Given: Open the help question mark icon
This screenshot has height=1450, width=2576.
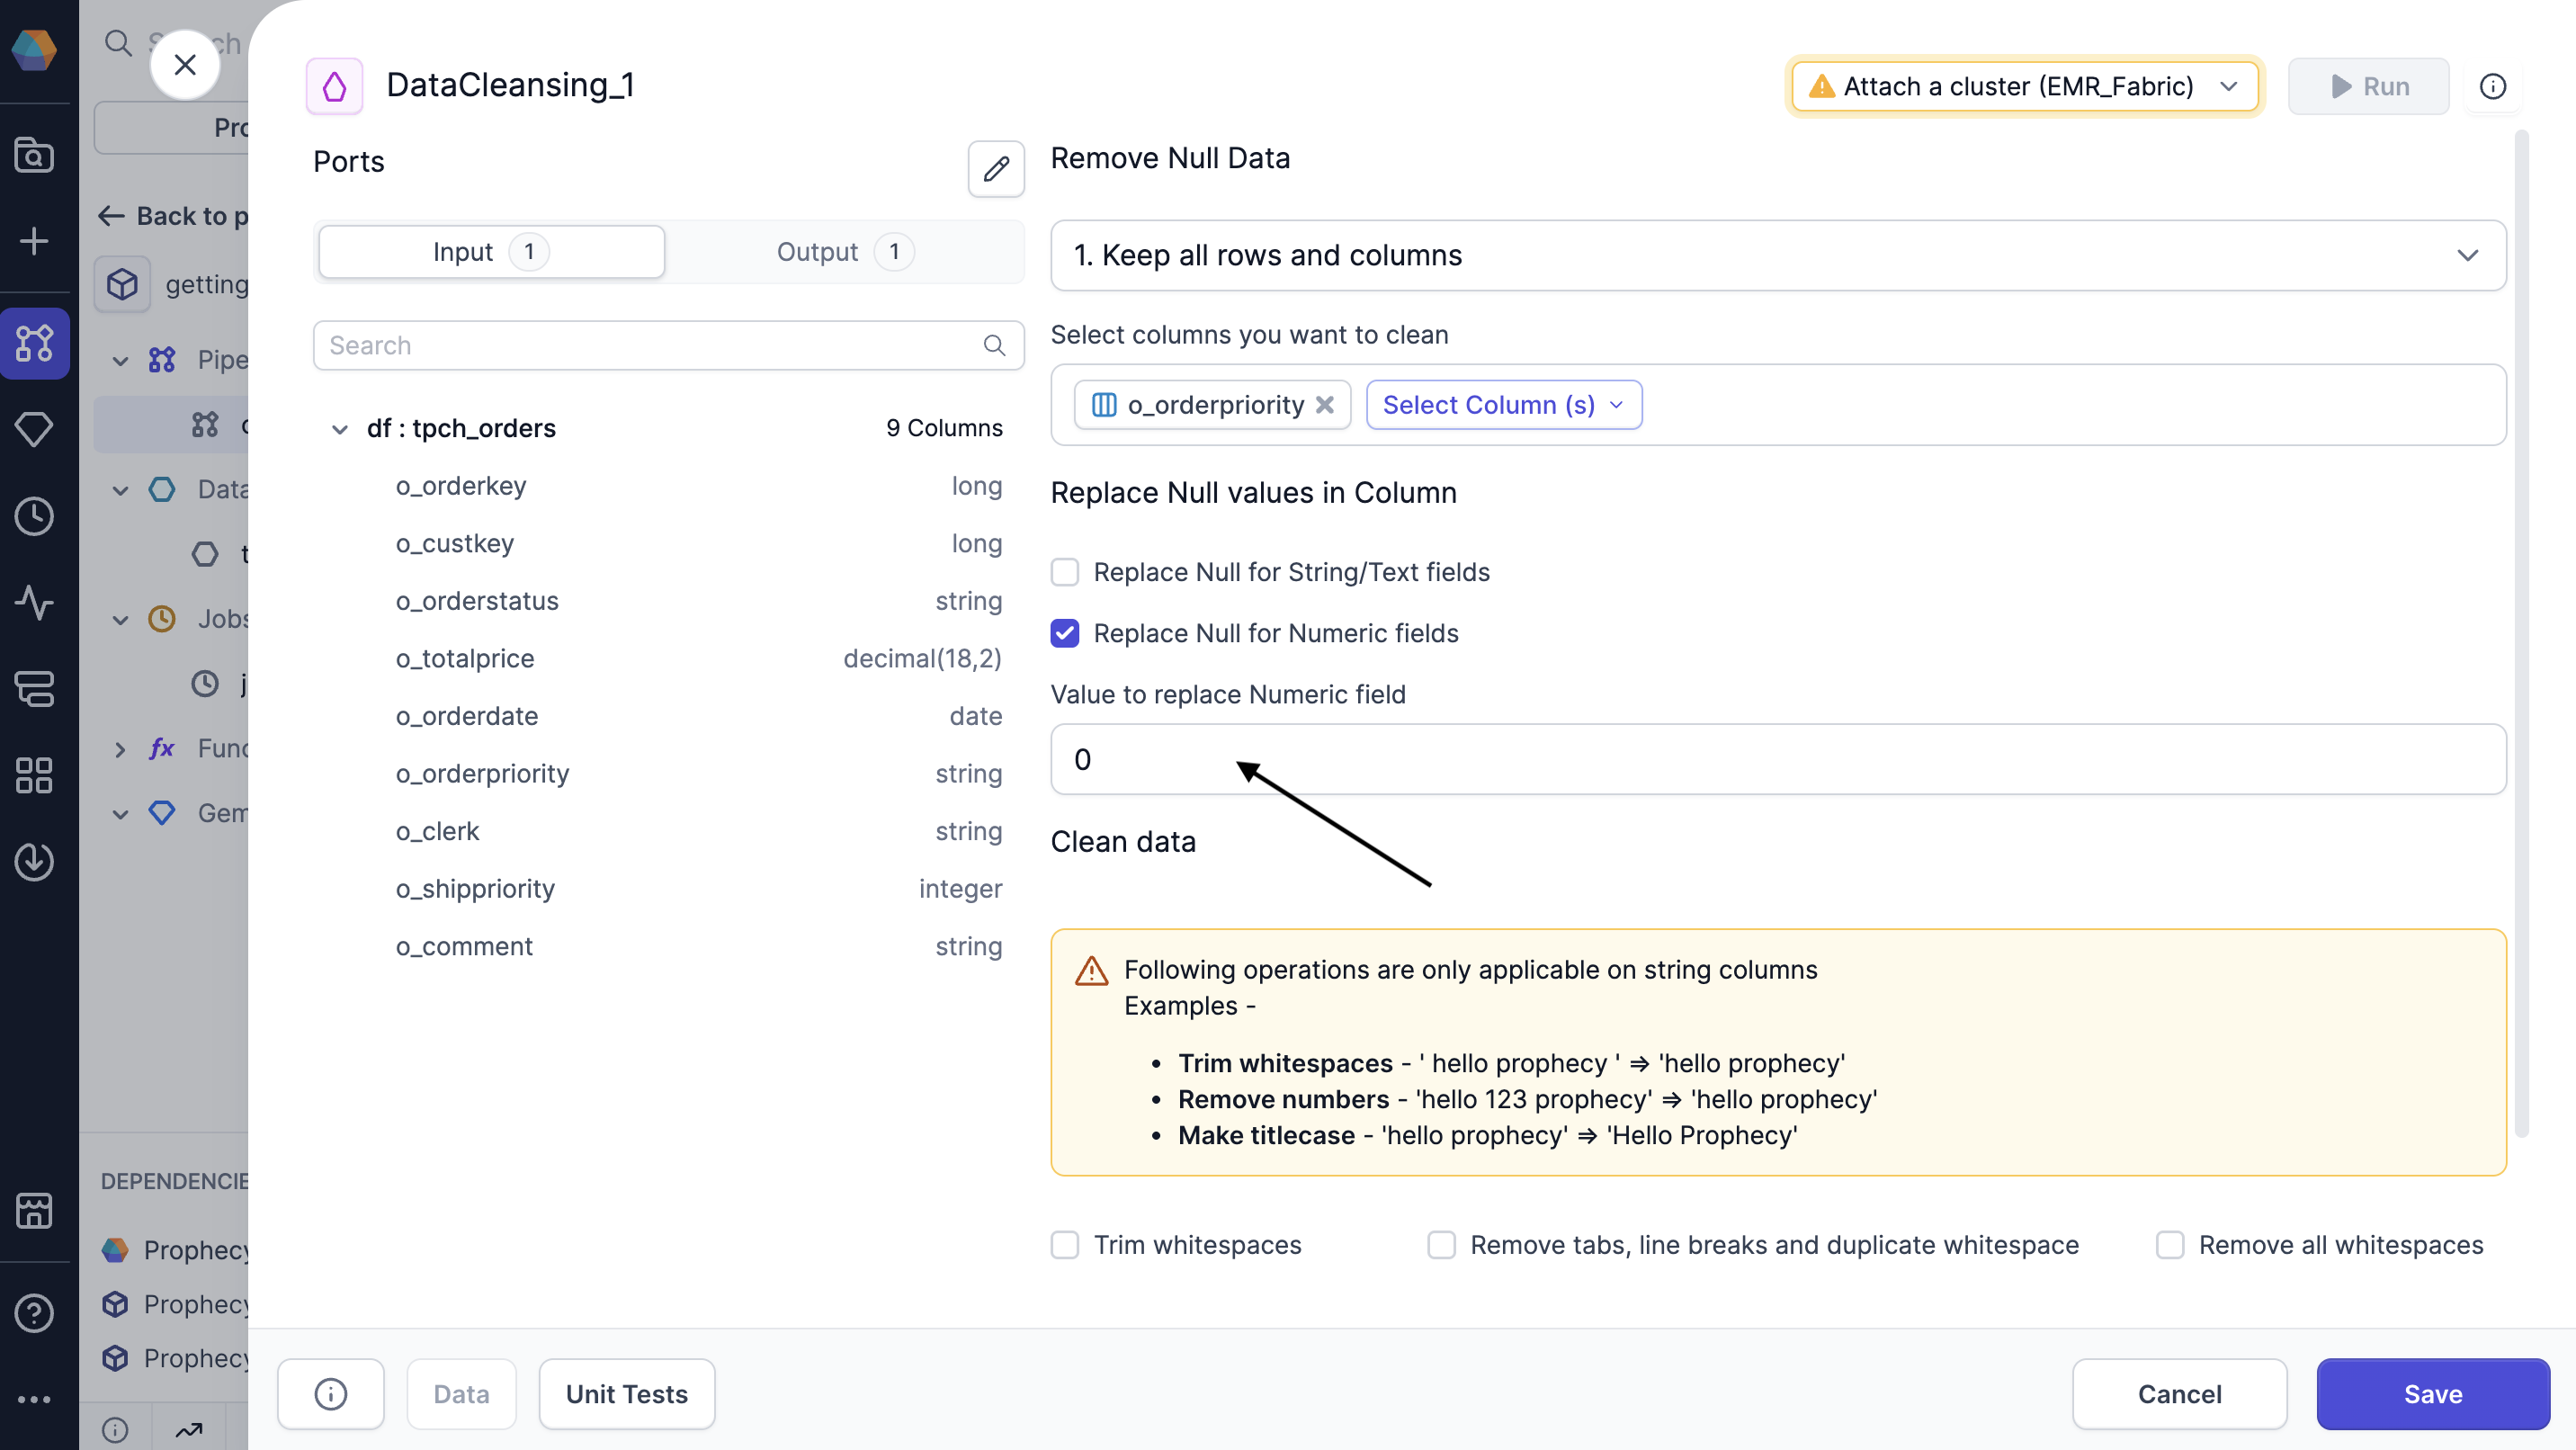Looking at the screenshot, I should coord(35,1313).
